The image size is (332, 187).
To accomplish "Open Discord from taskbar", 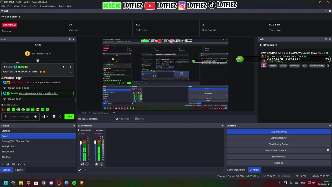I will tap(51, 183).
